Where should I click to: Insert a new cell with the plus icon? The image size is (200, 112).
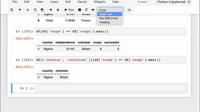tap(20, 10)
